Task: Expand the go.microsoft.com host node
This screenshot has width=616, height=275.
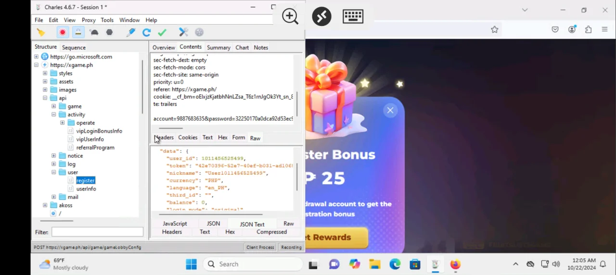Action: [36, 57]
